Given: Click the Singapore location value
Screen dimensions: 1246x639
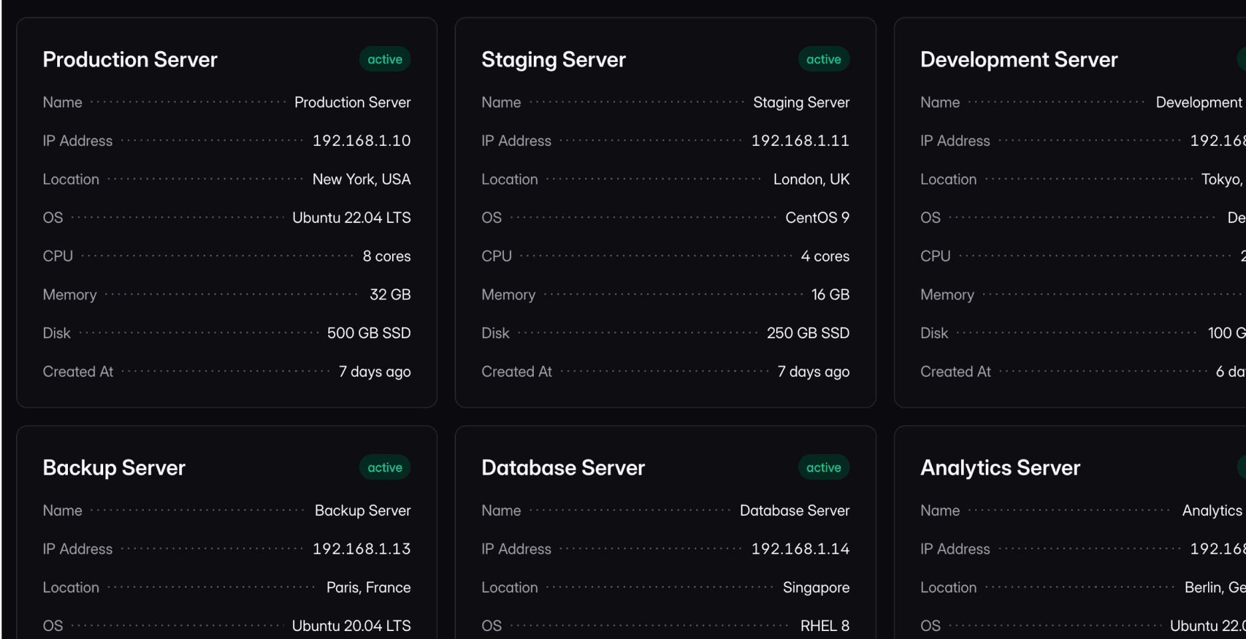Looking at the screenshot, I should [x=815, y=587].
